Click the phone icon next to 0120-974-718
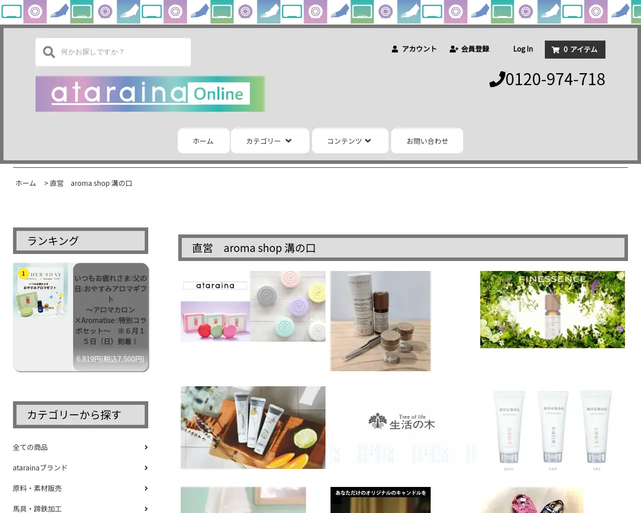Screen dimensions: 641x513 coord(496,79)
